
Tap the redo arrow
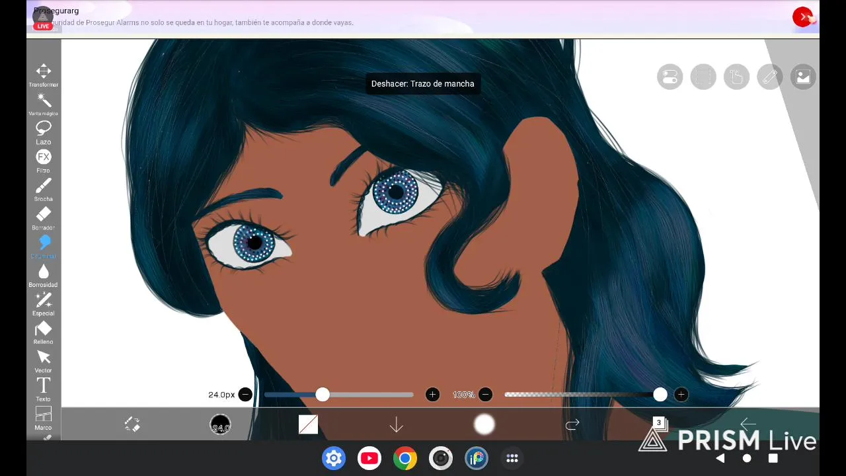pos(572,424)
